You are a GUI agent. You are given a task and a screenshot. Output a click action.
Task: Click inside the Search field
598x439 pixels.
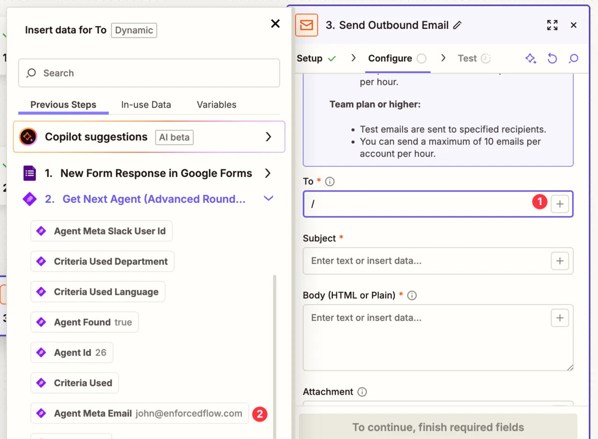pos(149,73)
